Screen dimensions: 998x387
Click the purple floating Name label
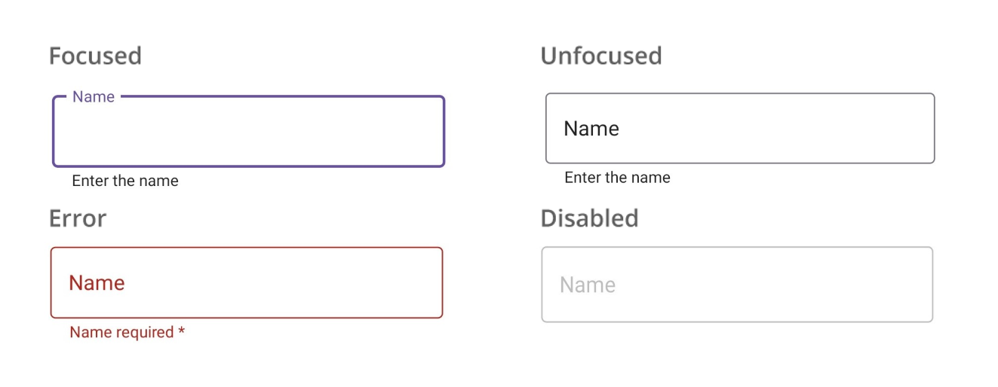pyautogui.click(x=94, y=97)
